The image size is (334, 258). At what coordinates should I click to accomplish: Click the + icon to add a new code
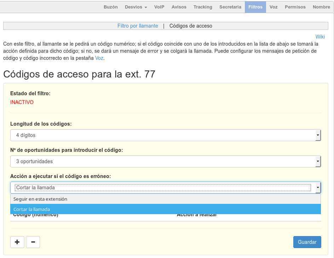point(17,242)
